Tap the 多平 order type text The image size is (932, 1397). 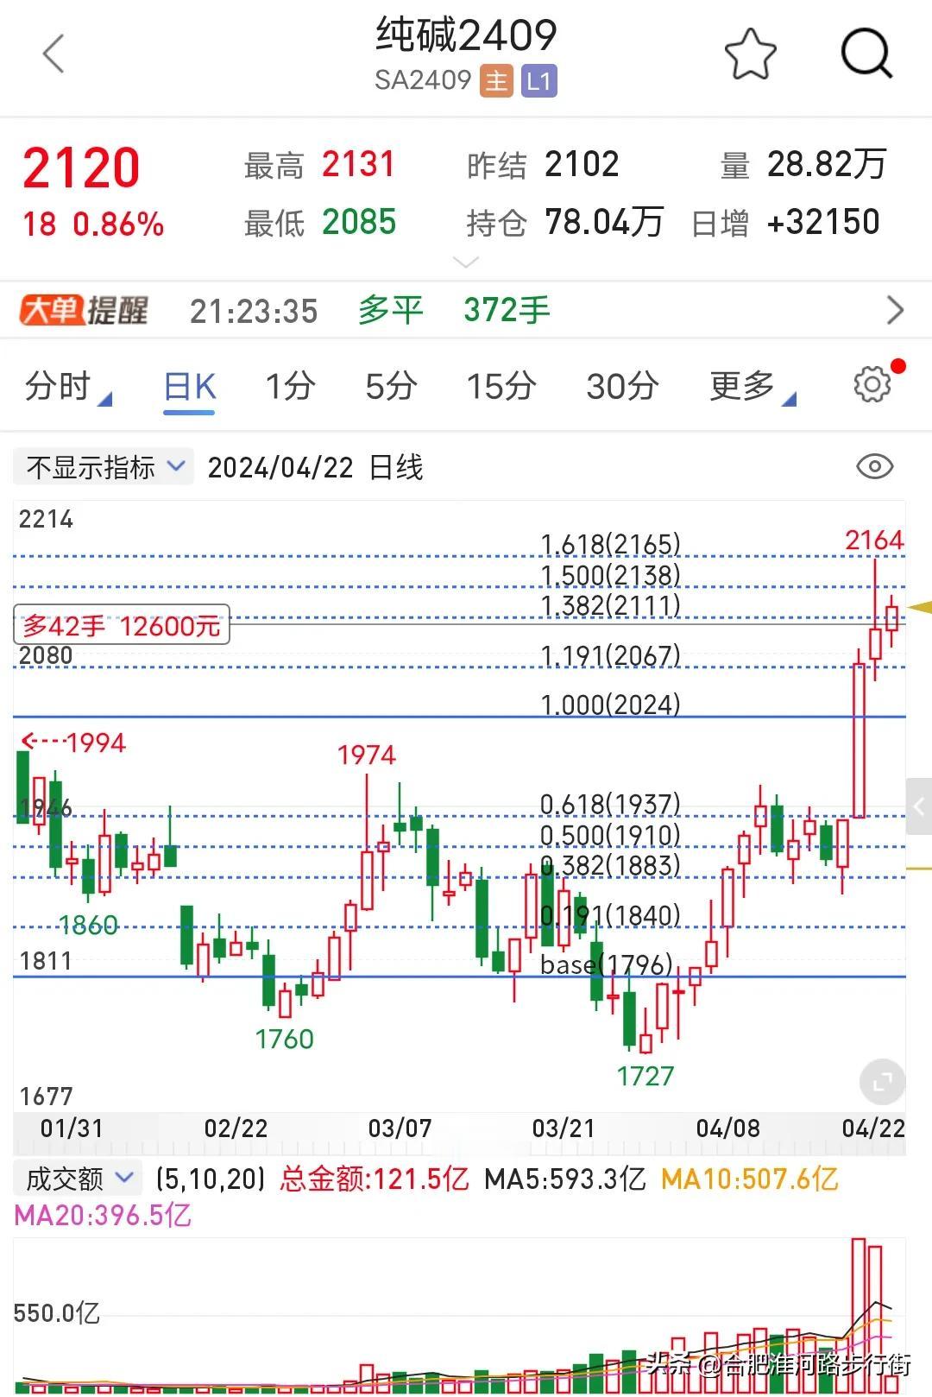(x=390, y=310)
